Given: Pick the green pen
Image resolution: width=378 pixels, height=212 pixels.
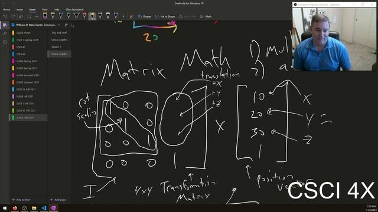Looking at the screenshot, I should point(69,16).
